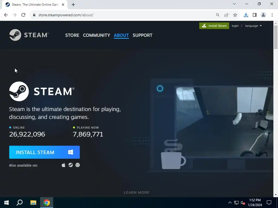Click the scrollbar down arrow
278x208 pixels.
276,195
